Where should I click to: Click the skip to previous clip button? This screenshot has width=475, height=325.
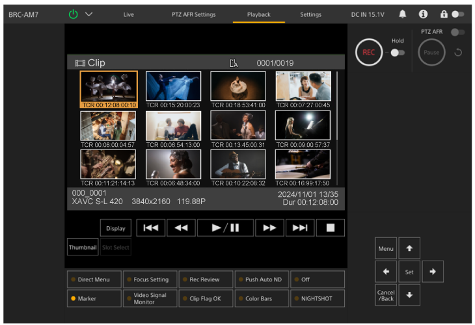pos(150,228)
